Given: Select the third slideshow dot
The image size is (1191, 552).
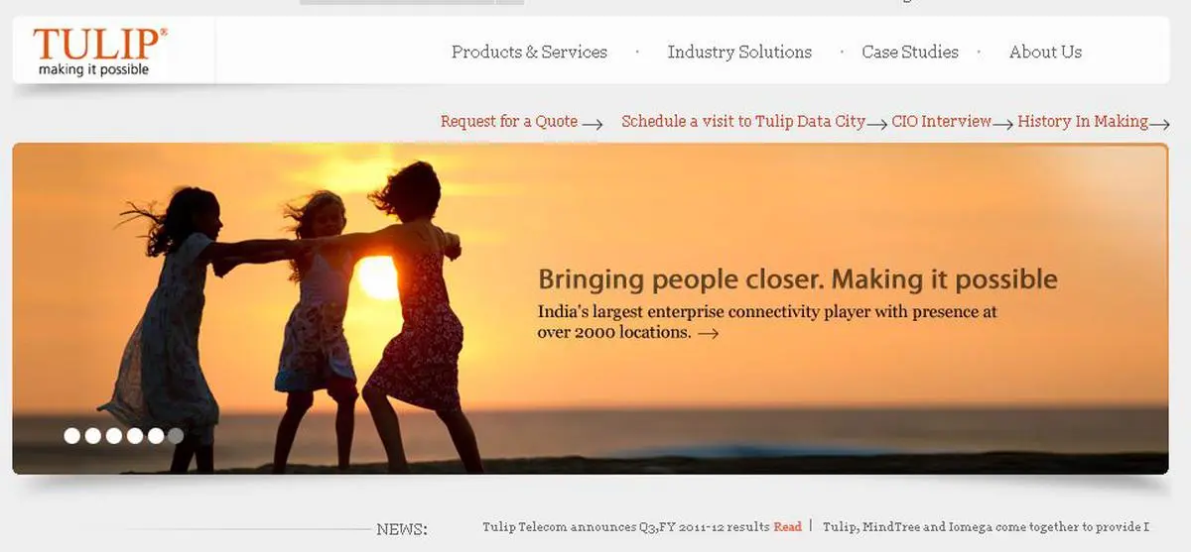Looking at the screenshot, I should point(114,435).
